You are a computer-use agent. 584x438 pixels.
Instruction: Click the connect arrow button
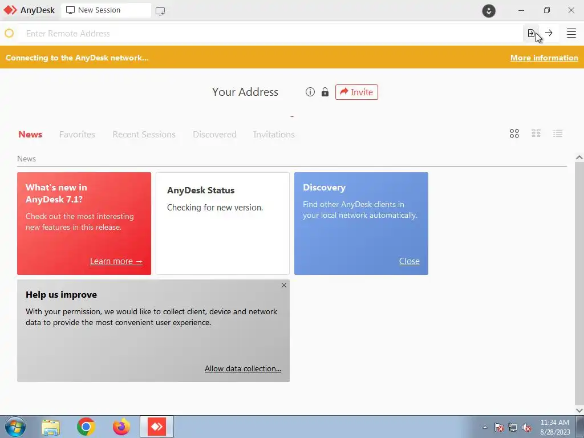coord(549,33)
